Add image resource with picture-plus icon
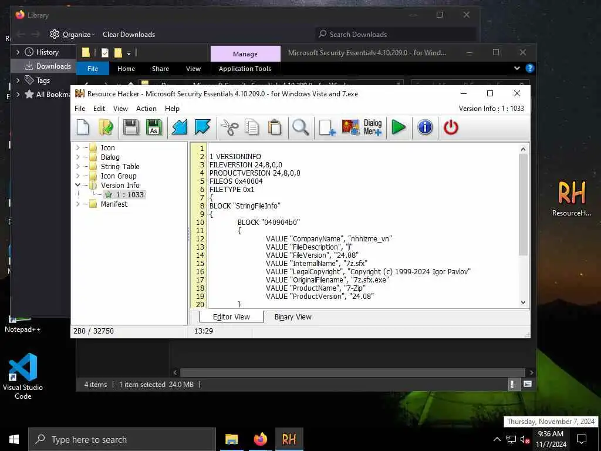Viewport: 601px width, 451px height. 350,127
